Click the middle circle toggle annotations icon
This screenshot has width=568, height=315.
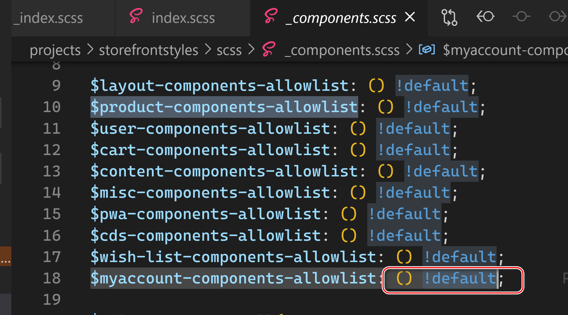[x=521, y=17]
